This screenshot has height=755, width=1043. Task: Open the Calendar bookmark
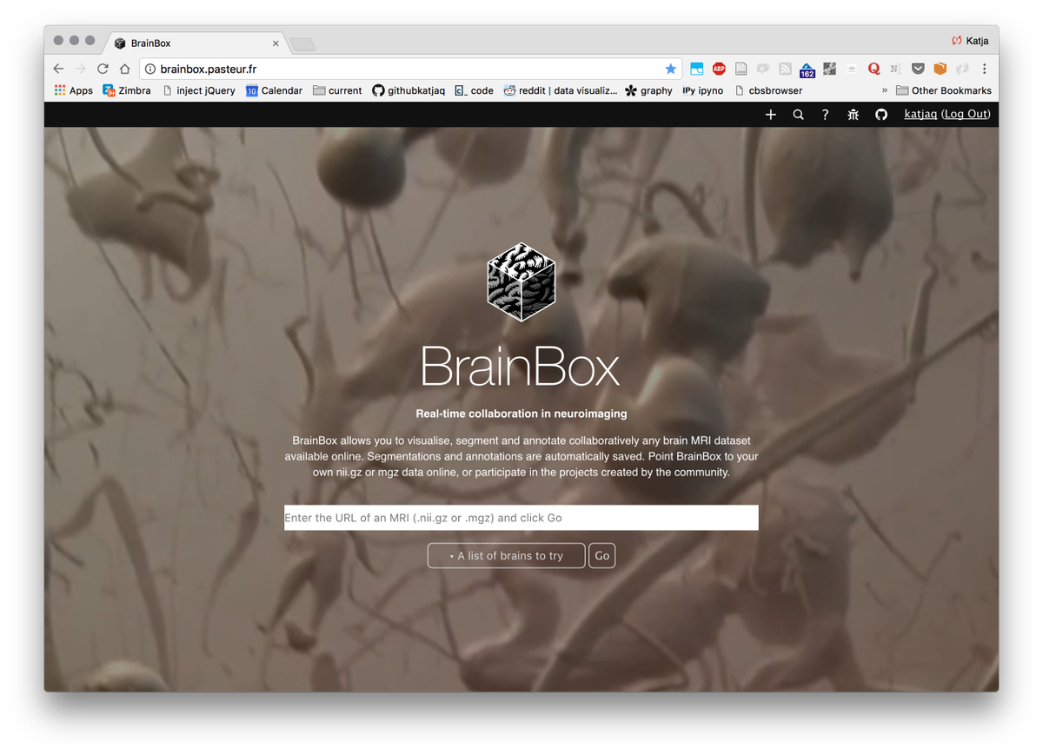274,90
